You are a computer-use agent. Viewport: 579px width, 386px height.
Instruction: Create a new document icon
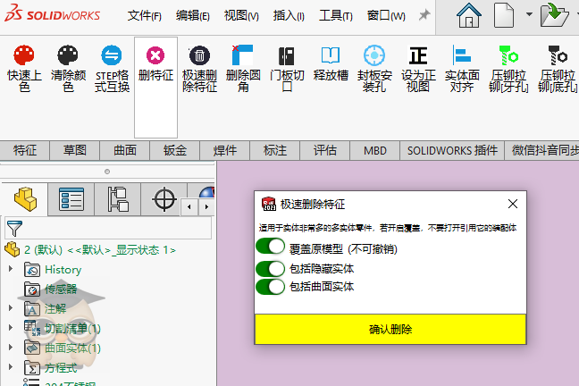[x=504, y=15]
